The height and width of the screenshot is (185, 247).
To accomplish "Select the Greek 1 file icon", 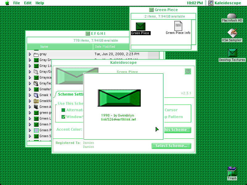I will pyautogui.click(x=36, y=95).
